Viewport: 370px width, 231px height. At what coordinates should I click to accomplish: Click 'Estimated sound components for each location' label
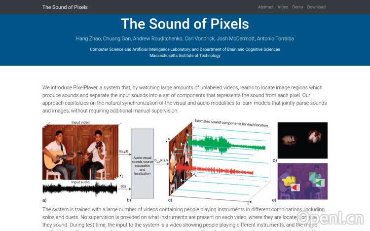(231, 123)
